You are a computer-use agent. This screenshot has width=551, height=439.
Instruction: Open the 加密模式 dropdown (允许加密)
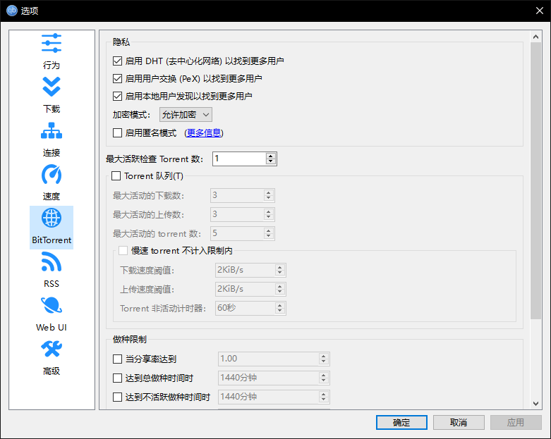tap(186, 115)
